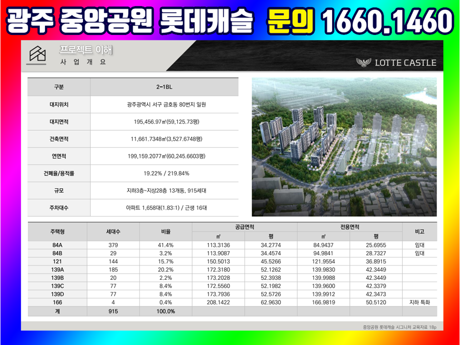The width and height of the screenshot is (460, 345).
Task: Click the 건축면적 row label
Action: pos(58,139)
